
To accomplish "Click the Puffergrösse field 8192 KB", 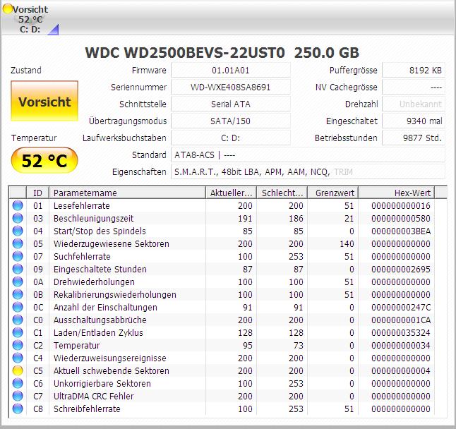I will 414,70.
